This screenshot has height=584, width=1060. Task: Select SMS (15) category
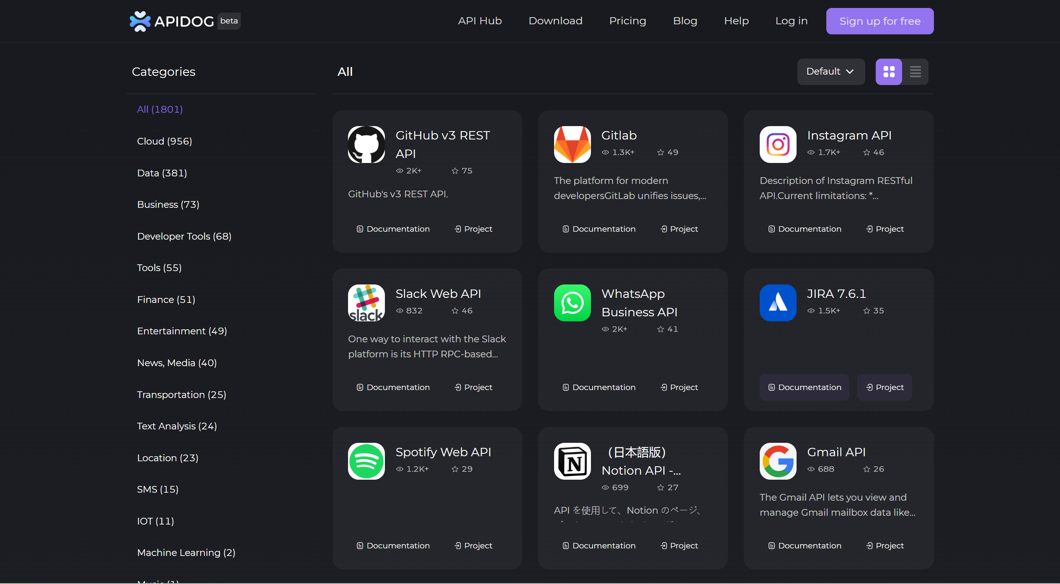tap(157, 489)
